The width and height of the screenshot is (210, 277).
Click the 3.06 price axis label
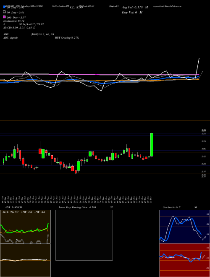(x=204, y=149)
